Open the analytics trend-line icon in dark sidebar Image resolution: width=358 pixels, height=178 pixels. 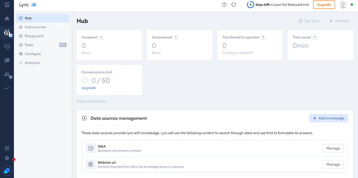7,88
